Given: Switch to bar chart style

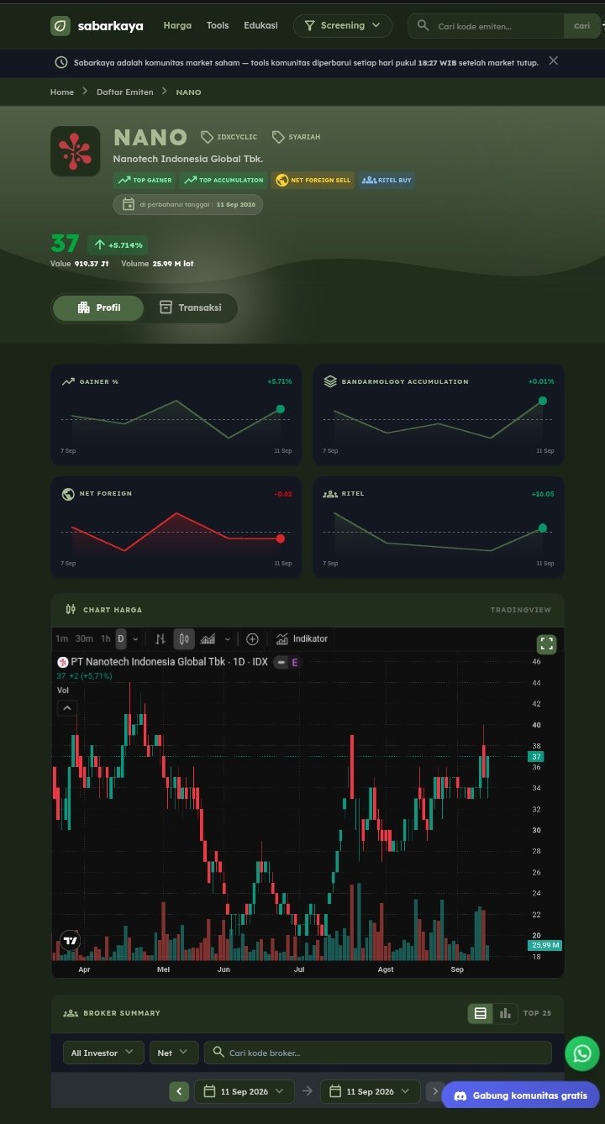Looking at the screenshot, I should [160, 639].
